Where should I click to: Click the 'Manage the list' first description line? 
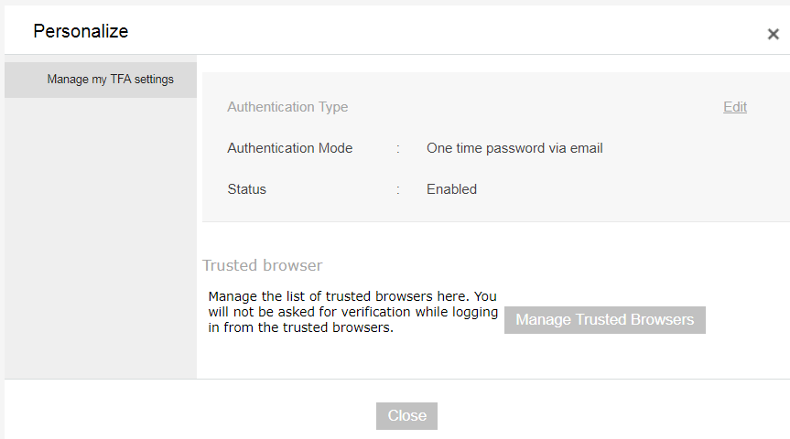(x=352, y=296)
